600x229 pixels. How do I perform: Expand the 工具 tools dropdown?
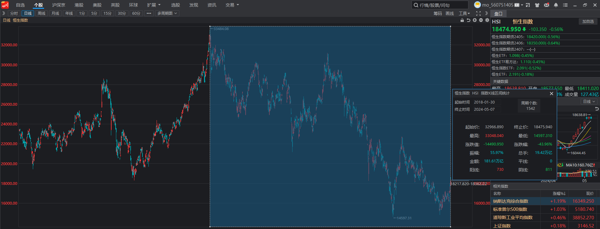click(x=464, y=13)
